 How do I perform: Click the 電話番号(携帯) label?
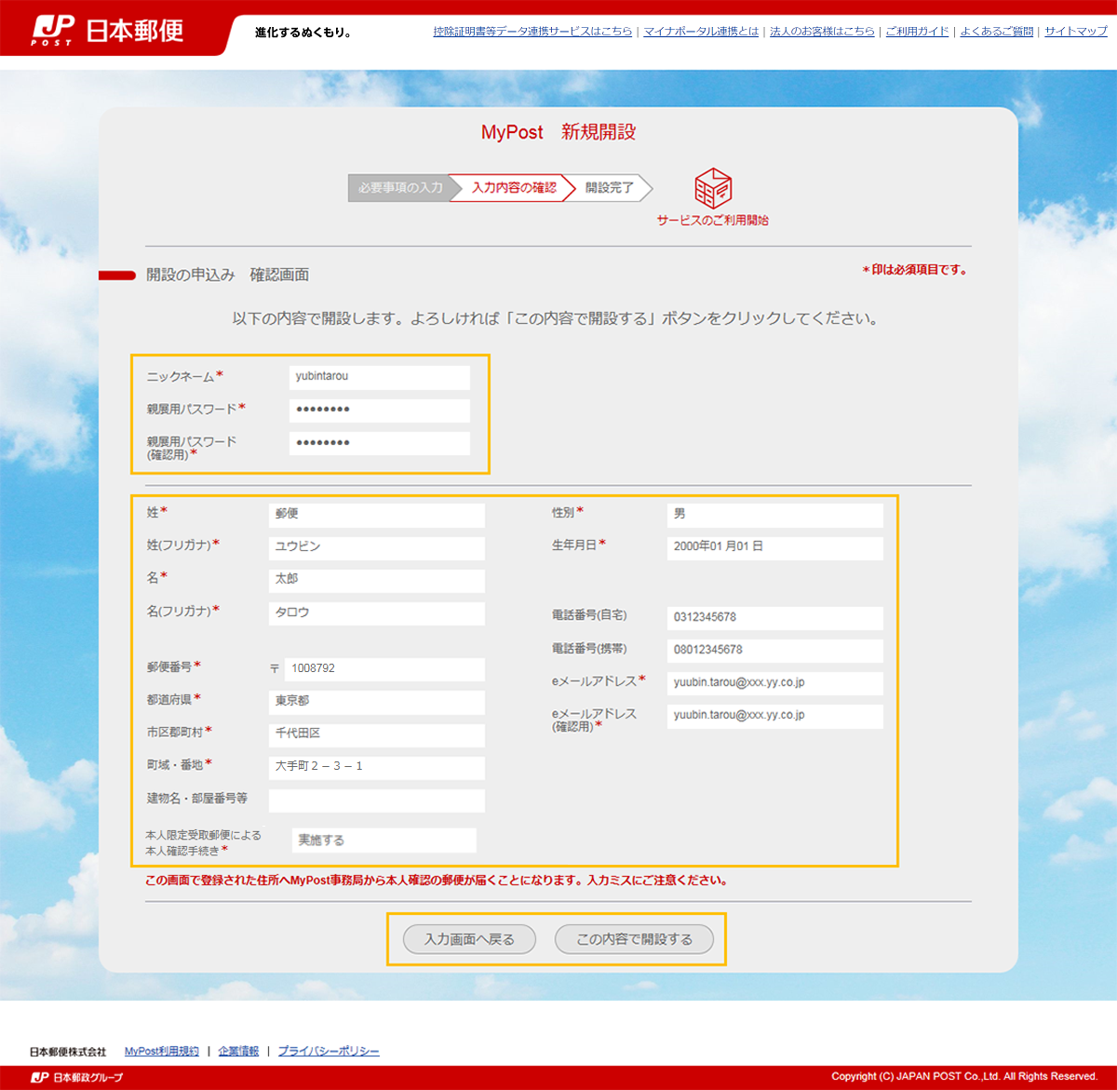(589, 649)
